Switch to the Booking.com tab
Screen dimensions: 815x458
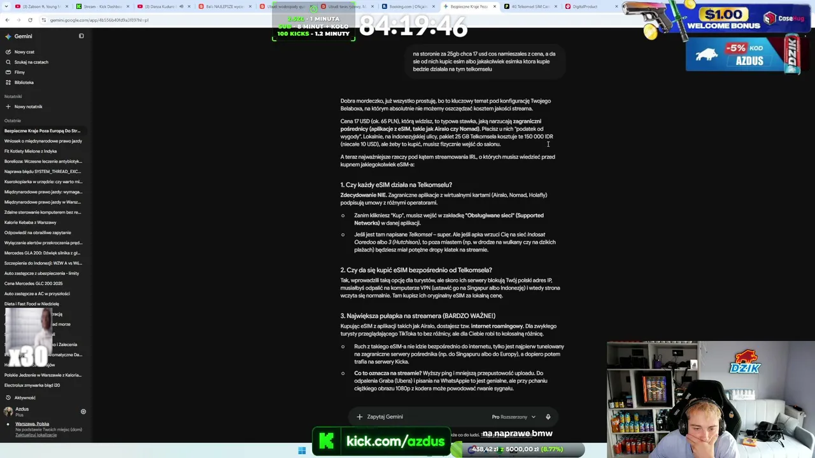point(407,6)
